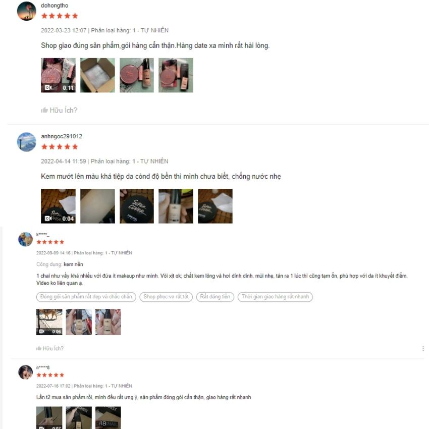Play anhngoc291012's 0:04 review video
Image resolution: width=429 pixels, height=429 pixels.
pyautogui.click(x=58, y=206)
